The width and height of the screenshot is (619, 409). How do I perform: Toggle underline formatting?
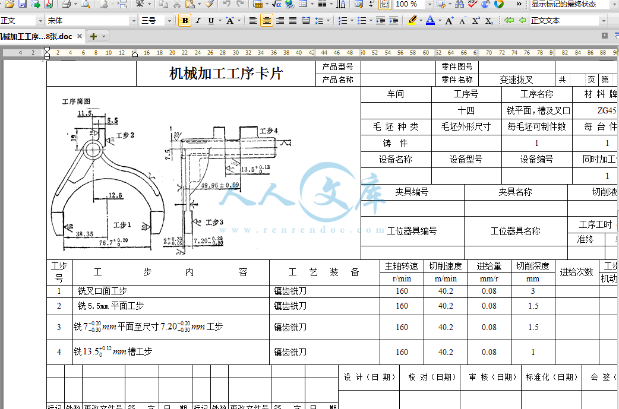(x=211, y=21)
